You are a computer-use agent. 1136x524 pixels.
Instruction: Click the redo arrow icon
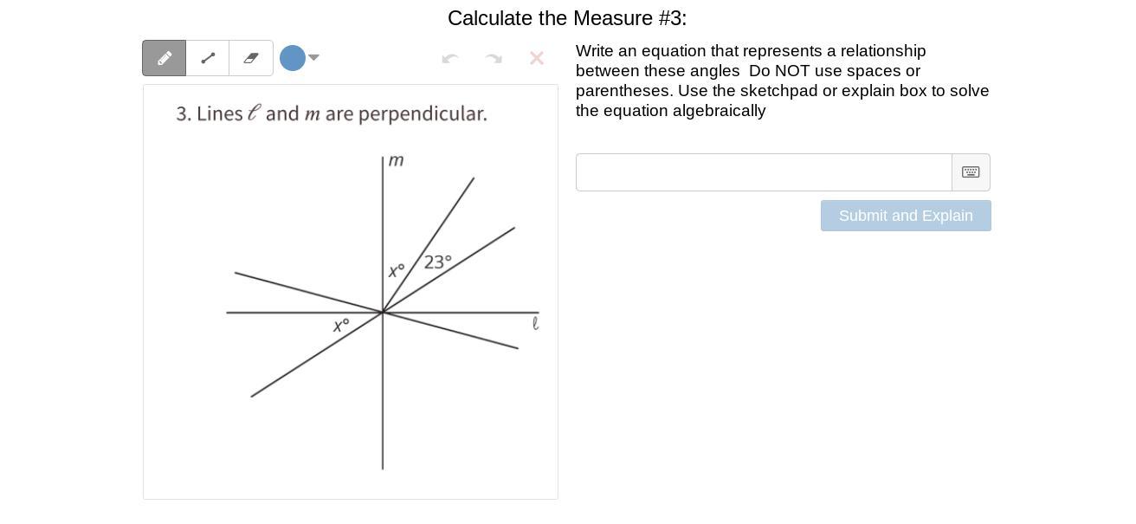pos(494,58)
